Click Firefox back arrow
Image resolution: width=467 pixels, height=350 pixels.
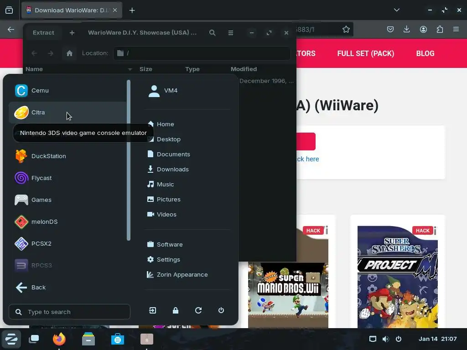11,29
